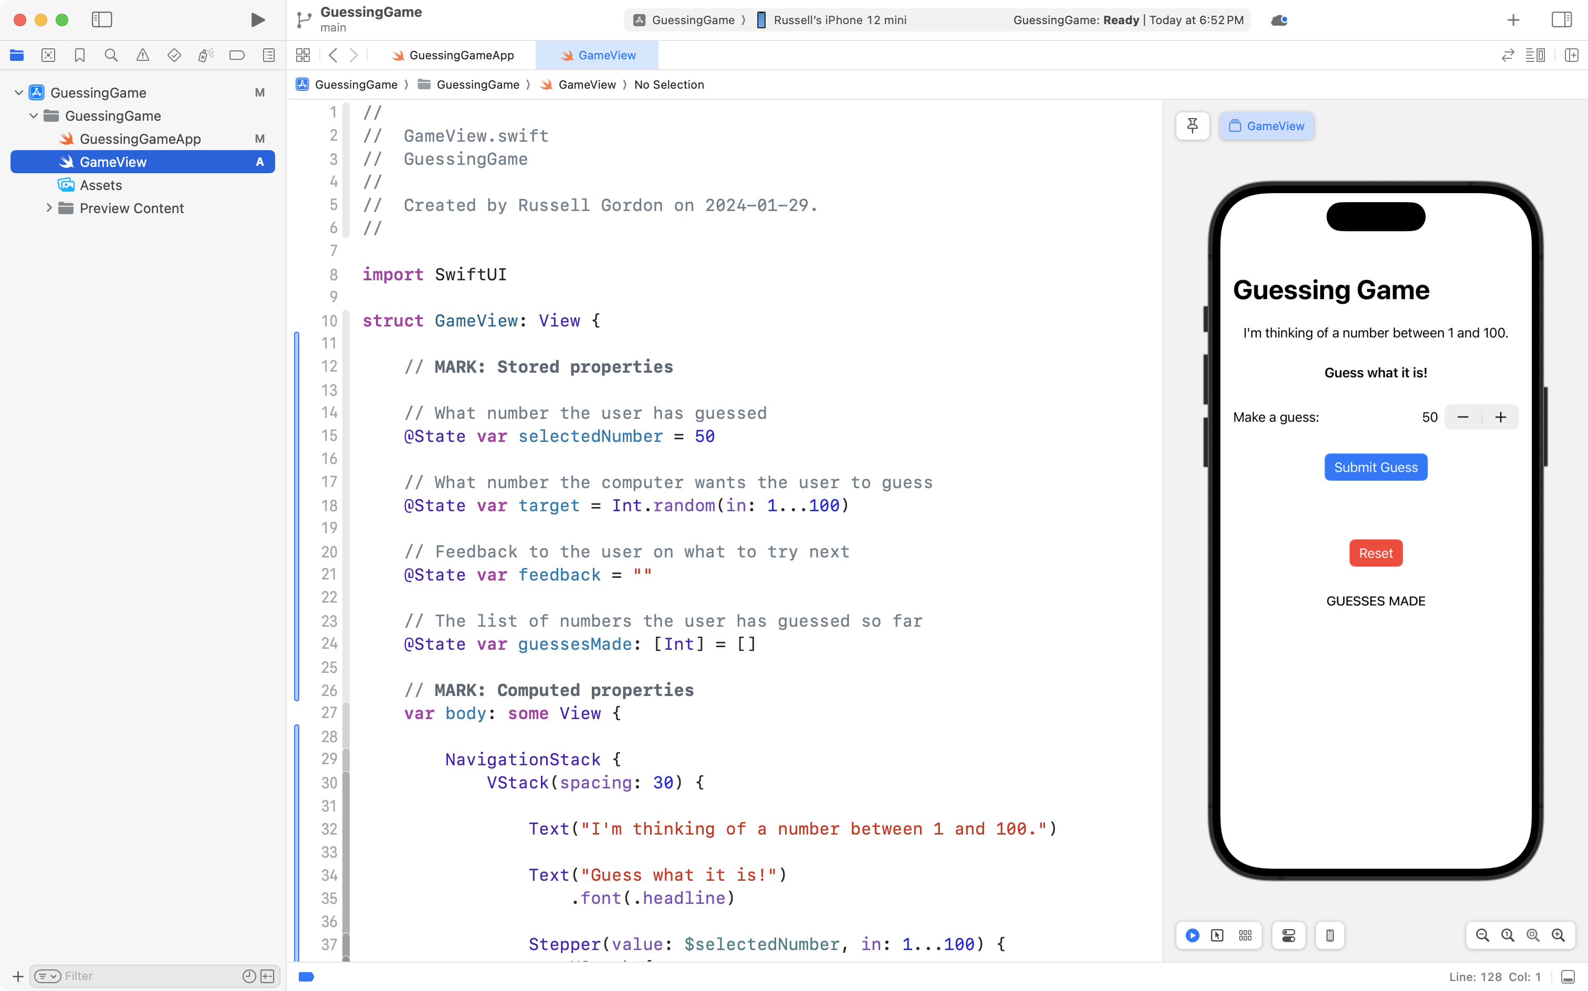Image resolution: width=1588 pixels, height=991 pixels.
Task: Collapse the GuessingGame folder
Action: click(x=33, y=115)
